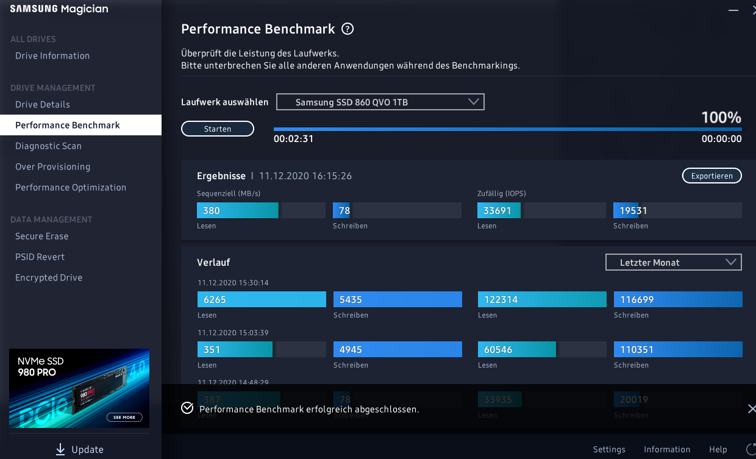Open Secure Erase page
The width and height of the screenshot is (756, 459).
pos(41,236)
